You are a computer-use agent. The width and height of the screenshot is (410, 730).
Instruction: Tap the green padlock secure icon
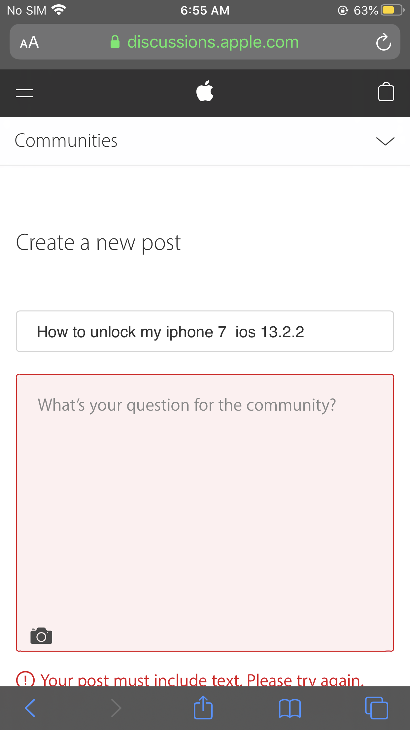coord(115,42)
